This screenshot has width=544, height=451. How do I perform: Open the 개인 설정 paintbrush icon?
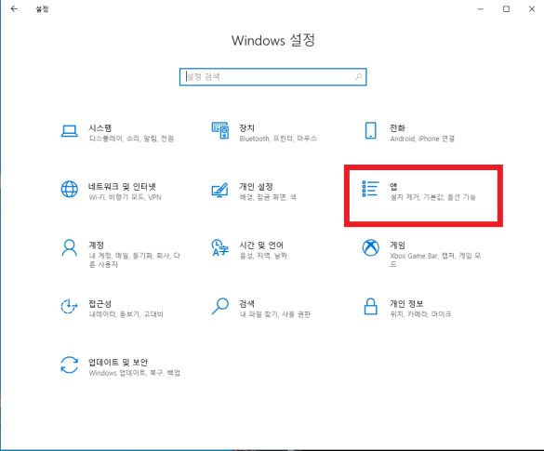220,190
